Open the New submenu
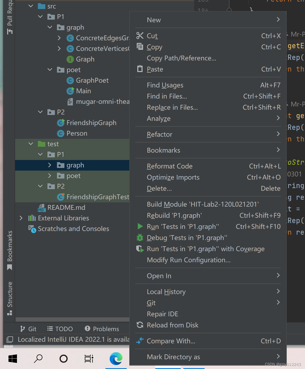This screenshot has height=369, width=305. click(x=208, y=20)
